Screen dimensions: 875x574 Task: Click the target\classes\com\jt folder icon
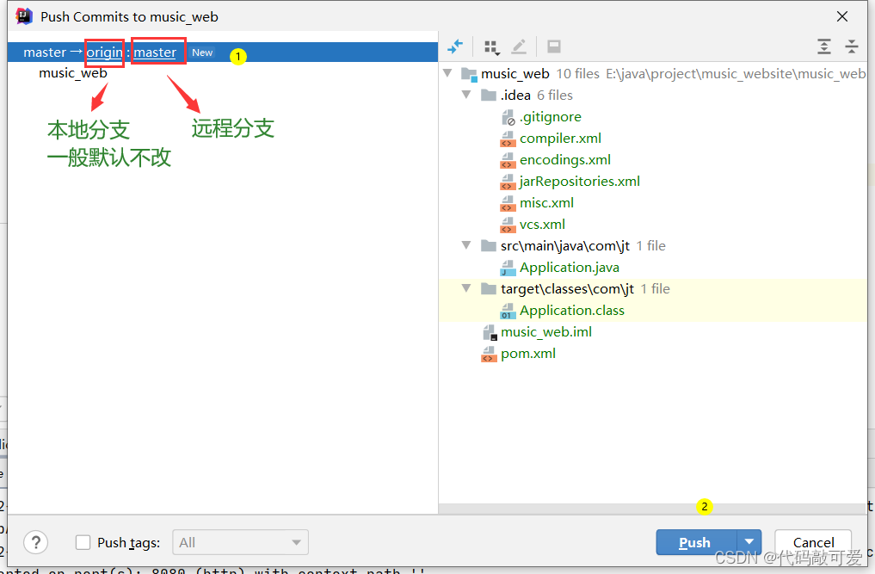(489, 288)
